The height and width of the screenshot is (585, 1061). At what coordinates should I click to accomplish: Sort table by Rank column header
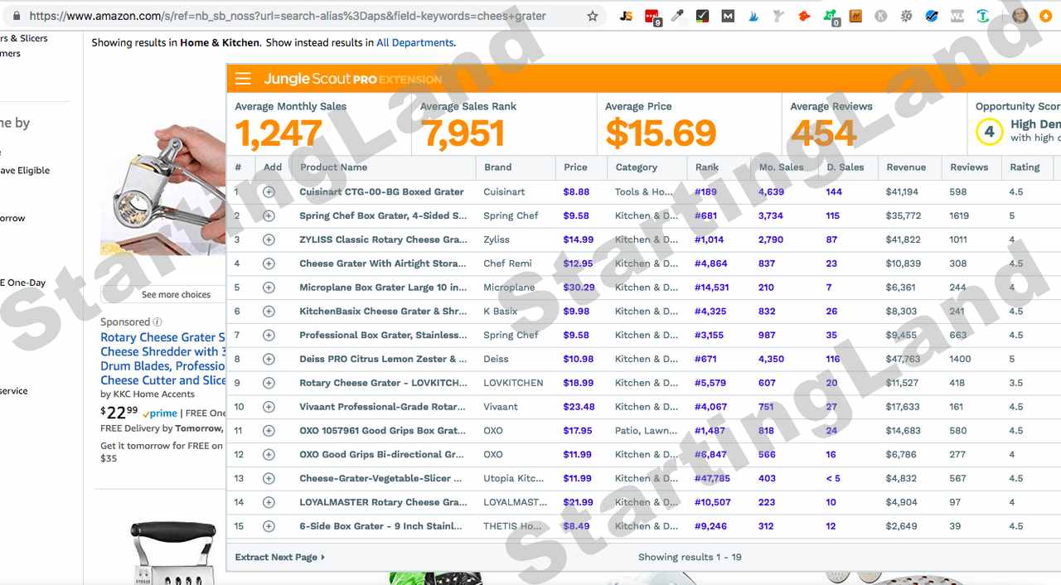[706, 167]
